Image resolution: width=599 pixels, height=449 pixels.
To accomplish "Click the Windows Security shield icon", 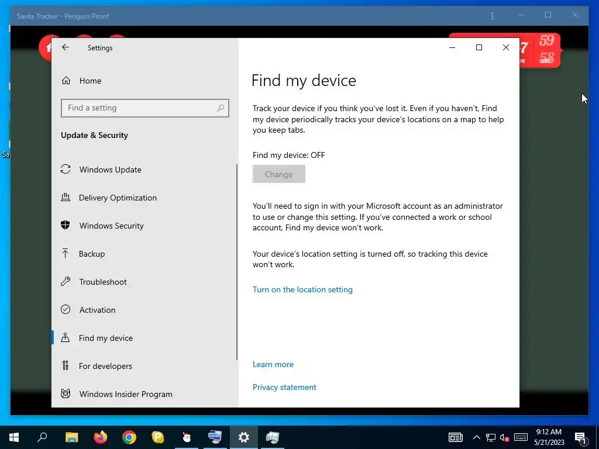I will pos(66,225).
